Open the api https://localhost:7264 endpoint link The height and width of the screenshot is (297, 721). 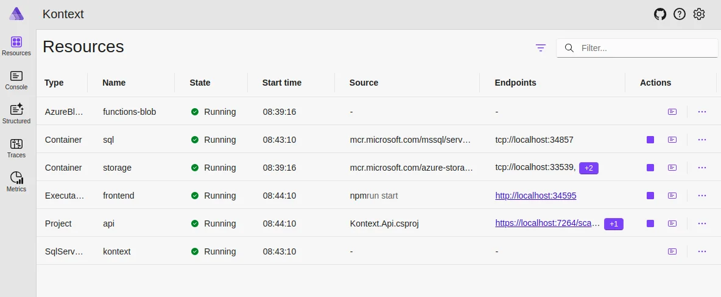(x=547, y=224)
